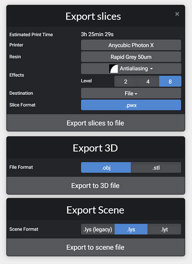Select the .pwx slice format
The width and height of the screenshot is (192, 264).
pos(131,105)
